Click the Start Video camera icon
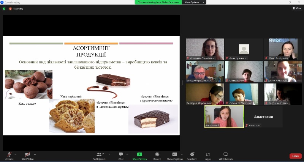 pyautogui.click(x=27, y=154)
